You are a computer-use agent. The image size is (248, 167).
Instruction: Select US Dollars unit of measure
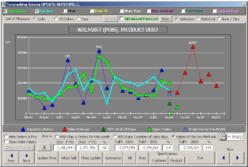55,19
